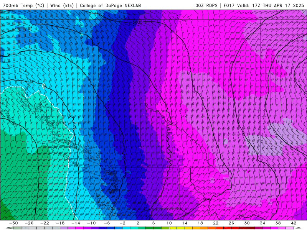
Task: Click the 38 colorbar label
Action: (278, 223)
